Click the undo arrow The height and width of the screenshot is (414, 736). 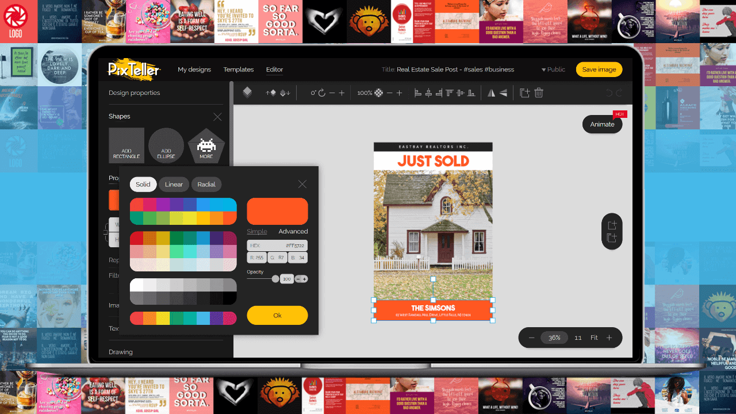609,93
